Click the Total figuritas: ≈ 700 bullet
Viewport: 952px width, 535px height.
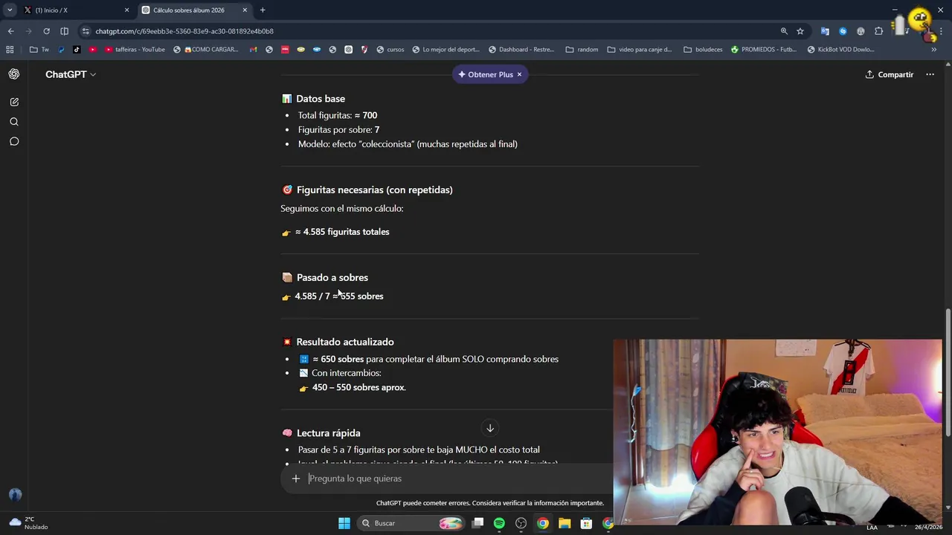(x=338, y=115)
